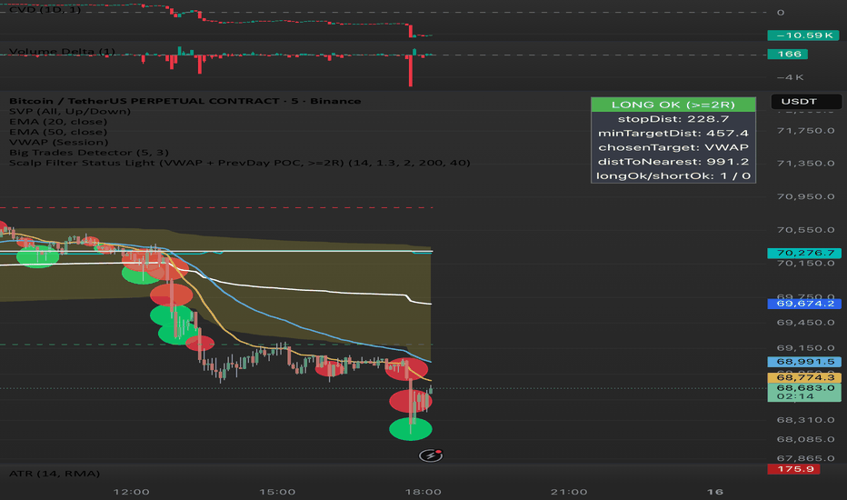847x500 pixels.
Task: Click the 70,276.7 teal price label
Action: point(804,253)
